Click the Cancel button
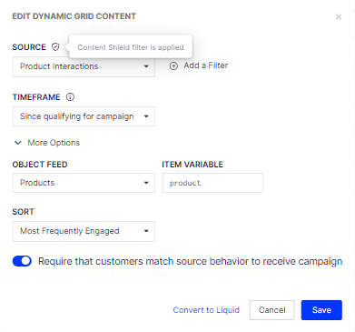Viewport: 355px width, 332px height. point(272,310)
